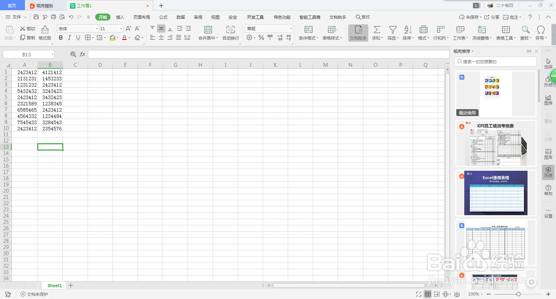Click the Share (分享) button

(492, 17)
